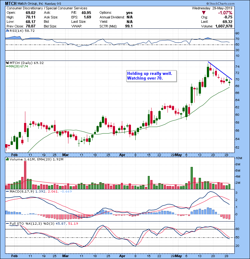Screen dimensions: 250x259
Task: Click the 10M label on the volume axis
Action: point(239,158)
